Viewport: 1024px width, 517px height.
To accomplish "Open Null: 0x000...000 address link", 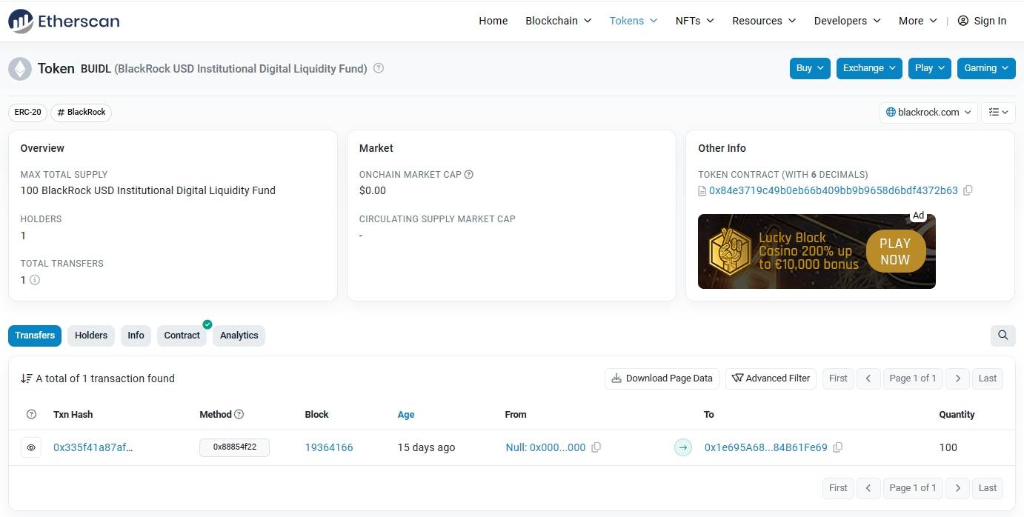I will (x=545, y=447).
